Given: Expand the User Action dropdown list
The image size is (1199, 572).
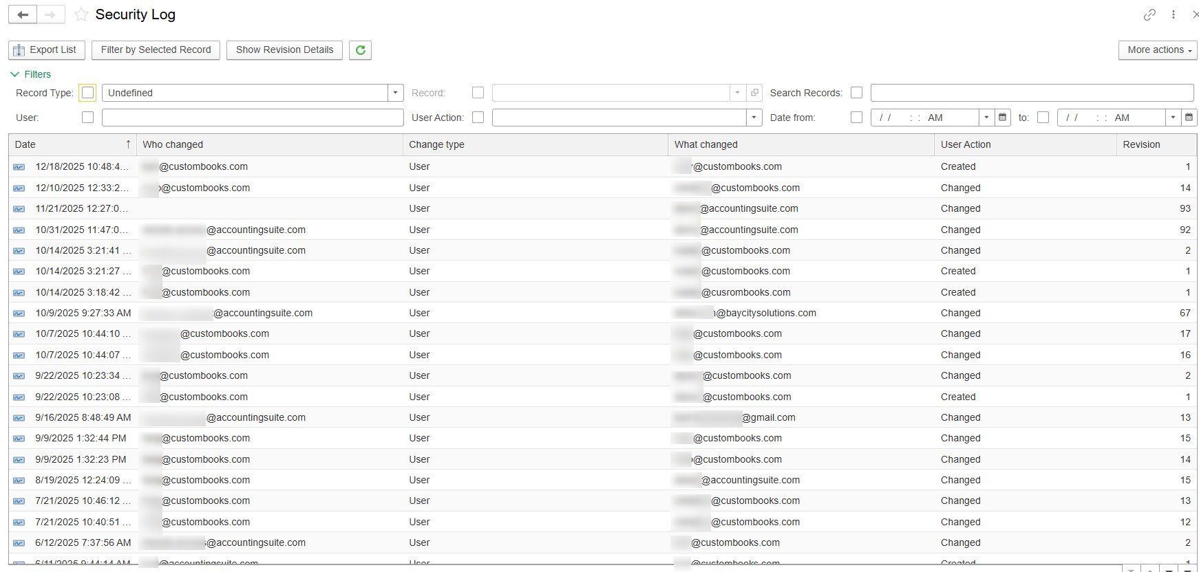Looking at the screenshot, I should (754, 118).
